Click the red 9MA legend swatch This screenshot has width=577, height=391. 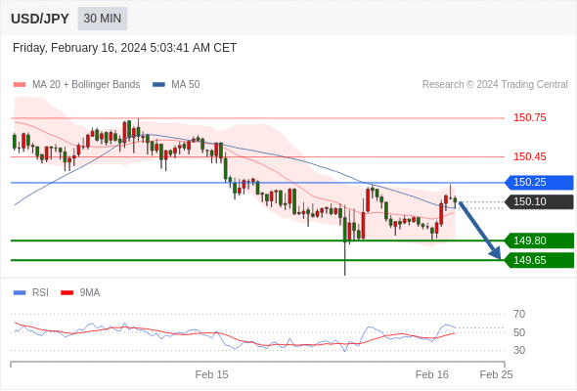click(x=67, y=293)
